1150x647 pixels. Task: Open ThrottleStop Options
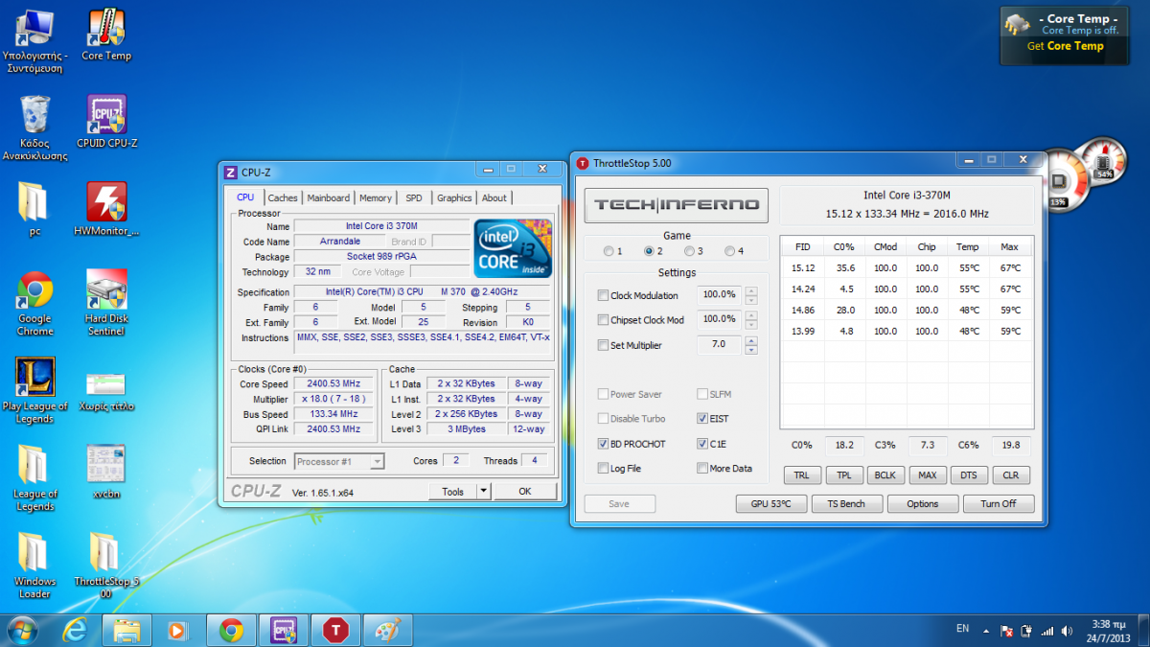(923, 503)
